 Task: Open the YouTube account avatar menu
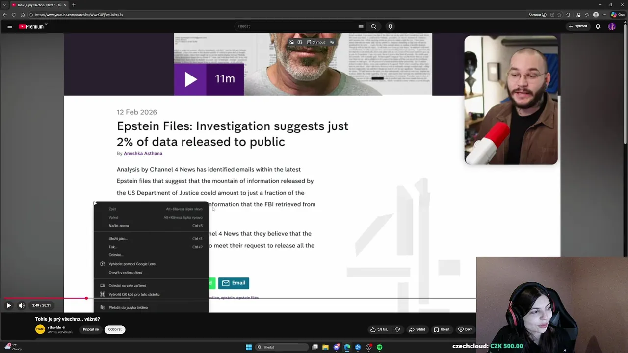pyautogui.click(x=612, y=26)
